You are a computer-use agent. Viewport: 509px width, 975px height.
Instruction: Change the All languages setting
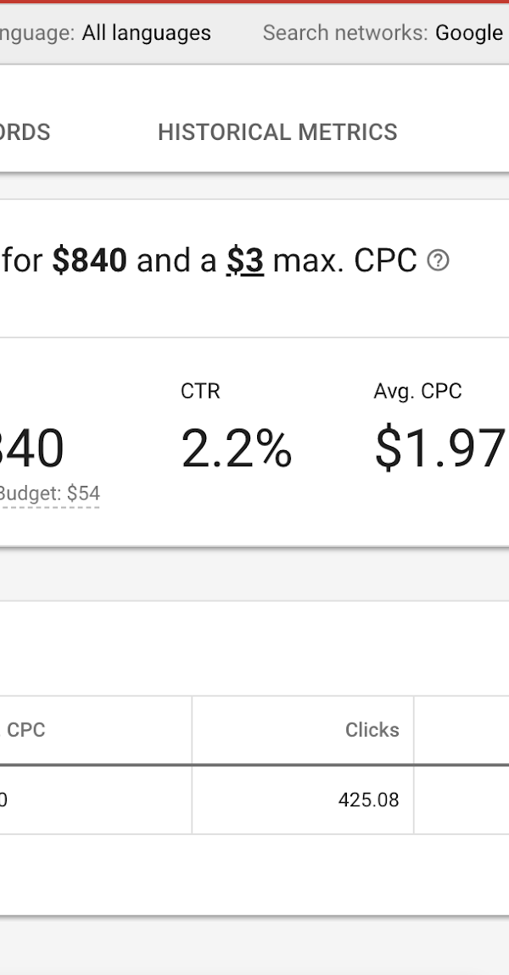point(146,33)
